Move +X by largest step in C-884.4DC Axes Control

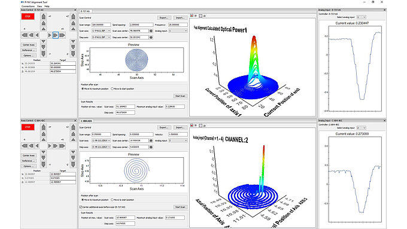click(x=62, y=146)
